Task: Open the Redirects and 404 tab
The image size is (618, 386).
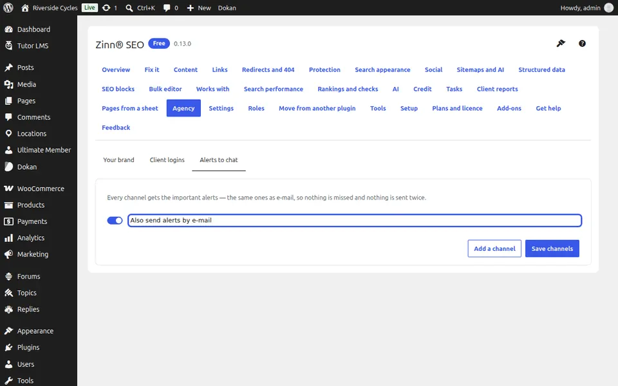Action: coord(268,69)
